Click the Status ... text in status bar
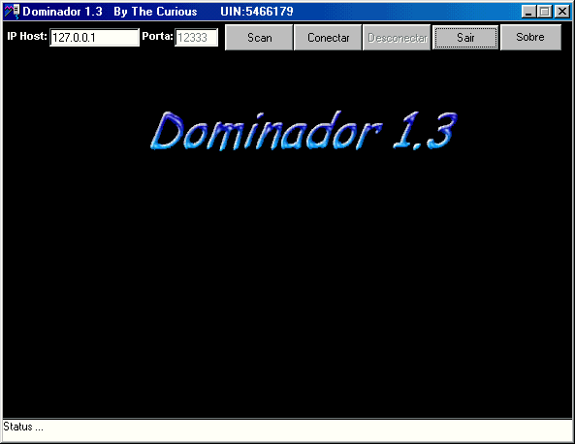This screenshot has height=444, width=575. (x=23, y=427)
